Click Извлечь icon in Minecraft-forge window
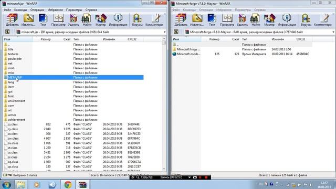The height and width of the screenshot is (189, 336). (197, 20)
